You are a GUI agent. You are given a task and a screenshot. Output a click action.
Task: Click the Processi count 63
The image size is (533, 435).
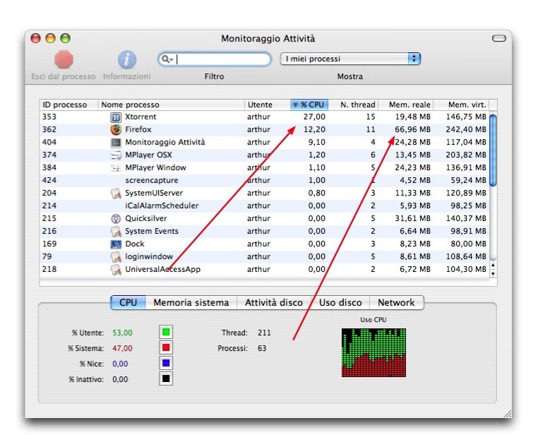262,348
